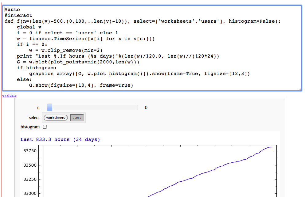Click the 'w = w.clip_remove(min=2)' line

(66, 50)
